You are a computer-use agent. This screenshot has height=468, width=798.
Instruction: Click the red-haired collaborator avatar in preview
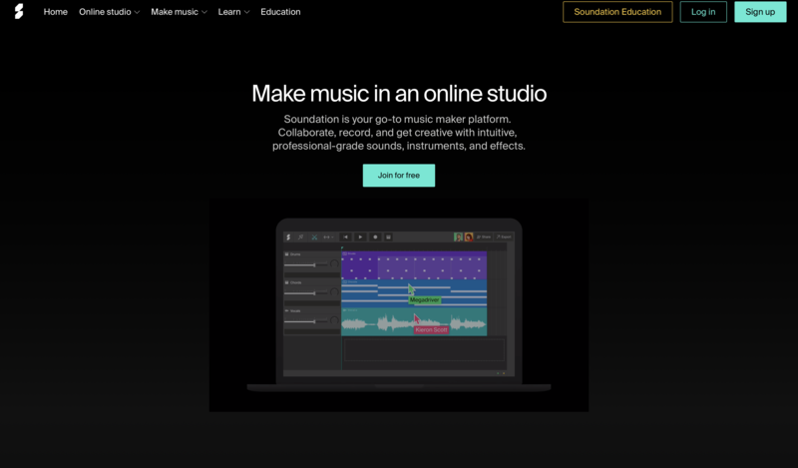(468, 237)
